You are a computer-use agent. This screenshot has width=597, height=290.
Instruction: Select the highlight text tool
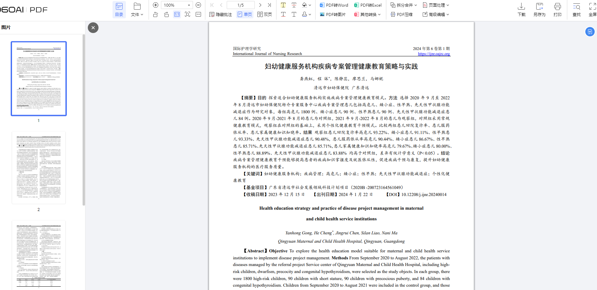click(283, 5)
